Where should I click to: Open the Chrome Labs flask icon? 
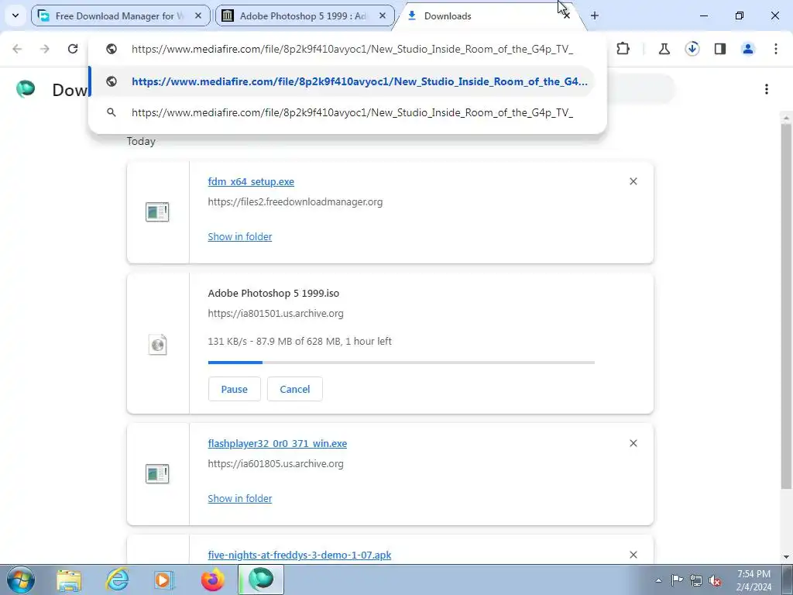(x=664, y=49)
